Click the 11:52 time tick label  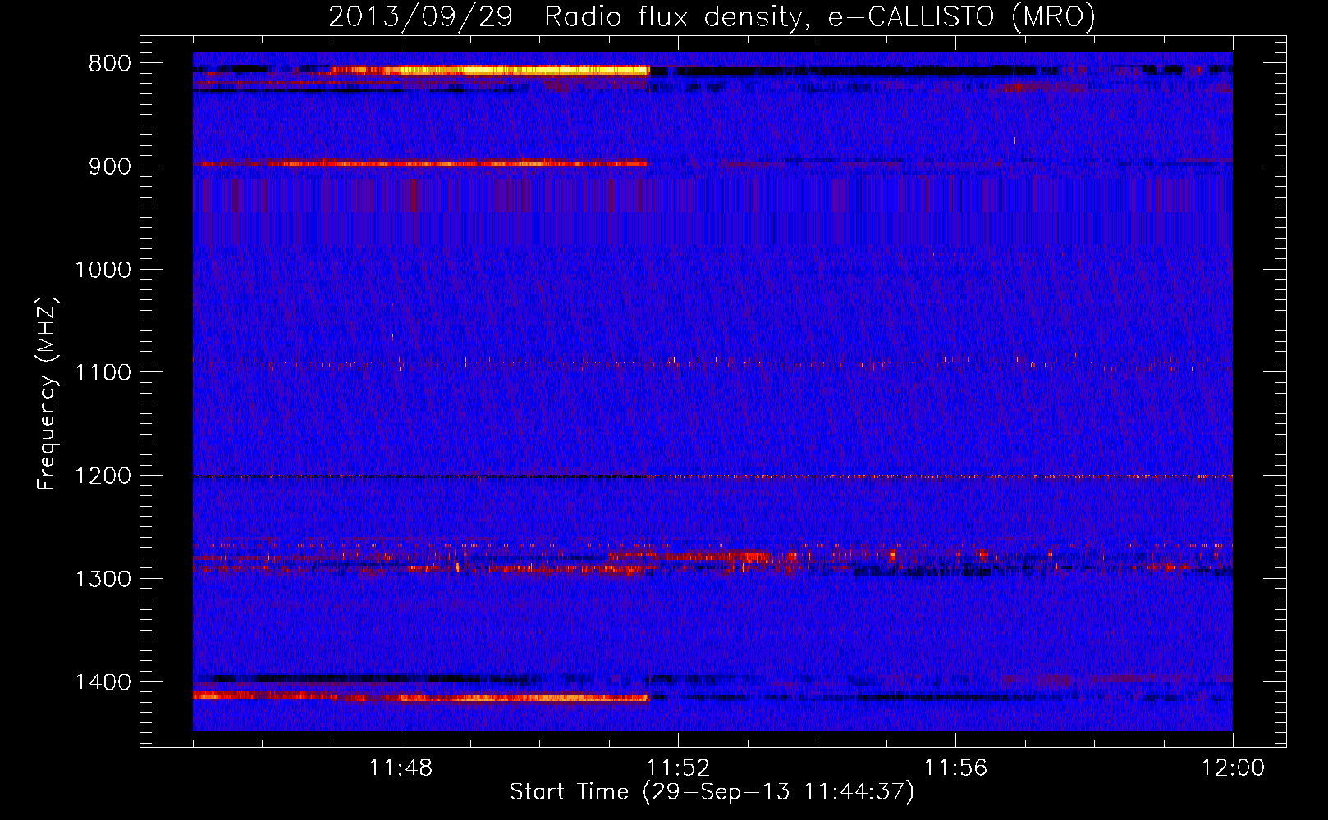[x=678, y=768]
